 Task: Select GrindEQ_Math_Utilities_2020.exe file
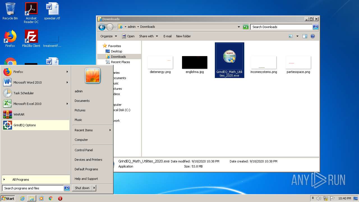point(229,60)
